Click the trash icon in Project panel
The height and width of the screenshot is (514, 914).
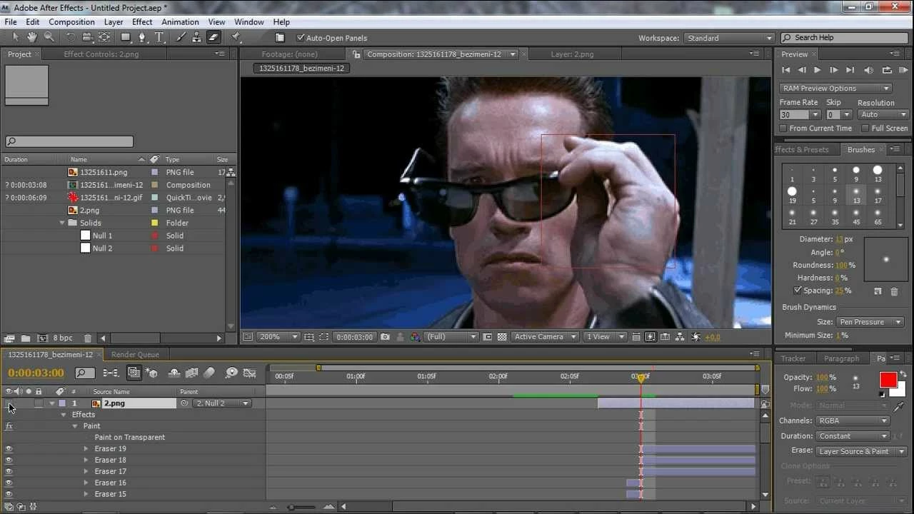(88, 338)
